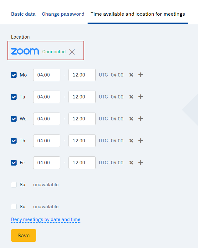The height and width of the screenshot is (248, 198).
Task: Click the Zoom logo
Action: tap(25, 51)
